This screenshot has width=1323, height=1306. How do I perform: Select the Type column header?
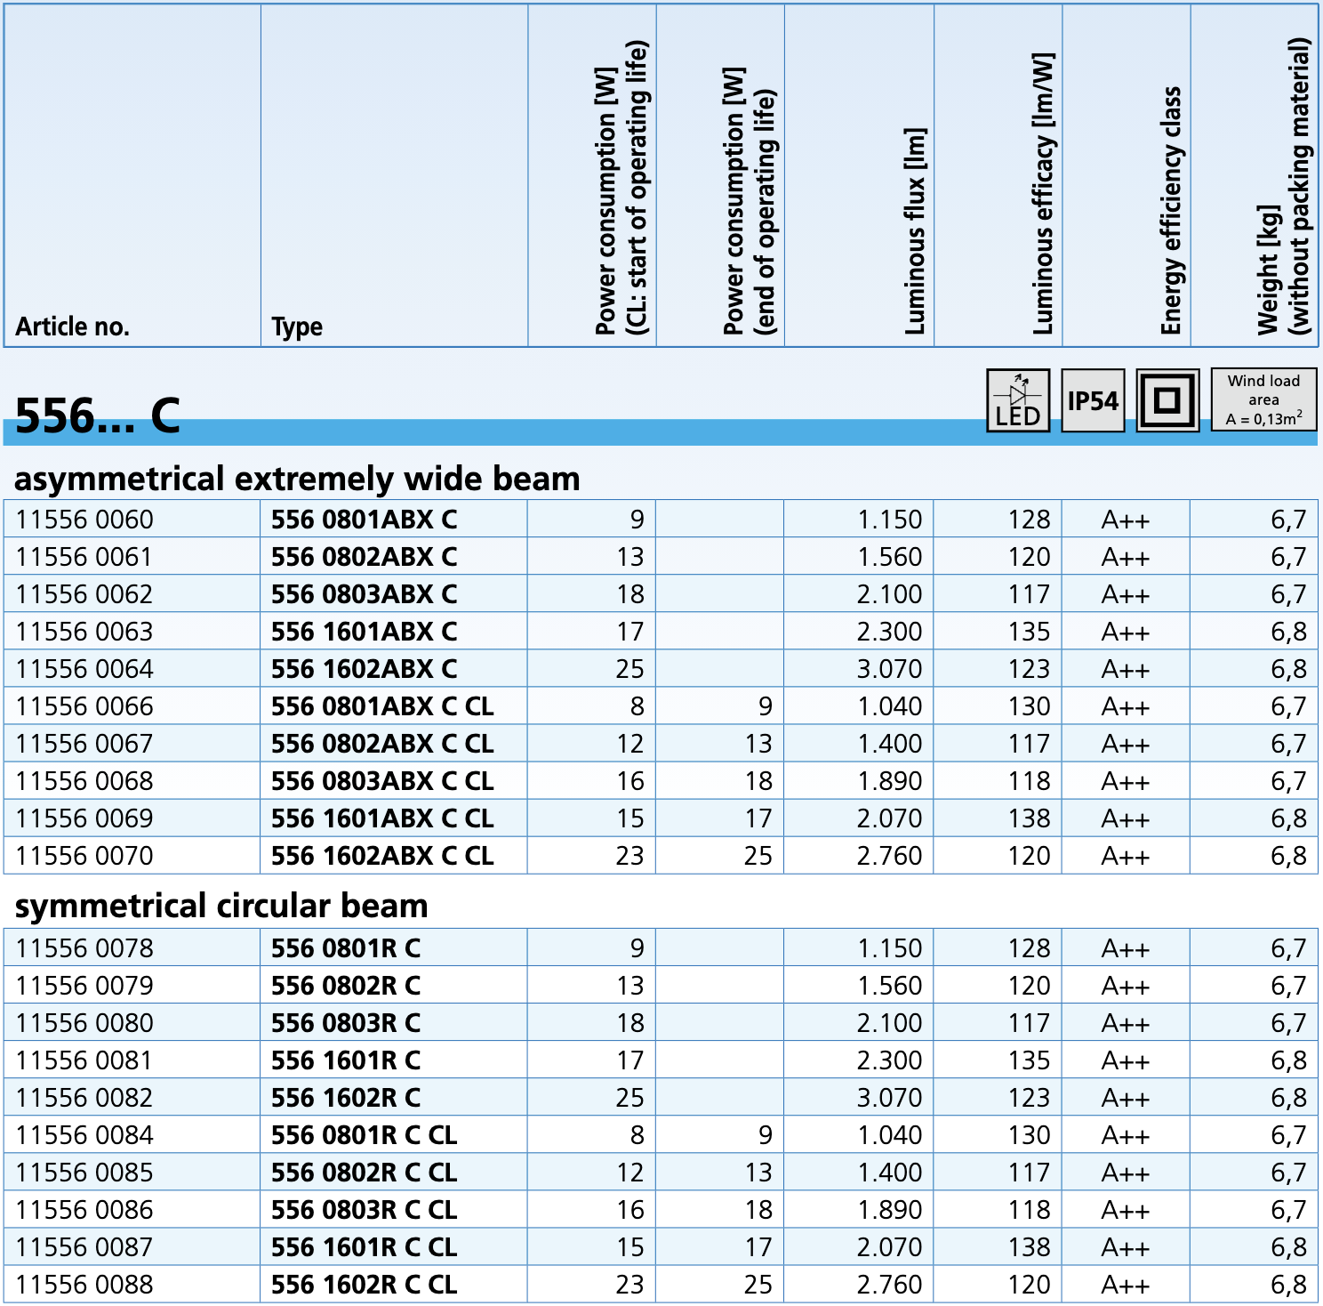(x=297, y=327)
